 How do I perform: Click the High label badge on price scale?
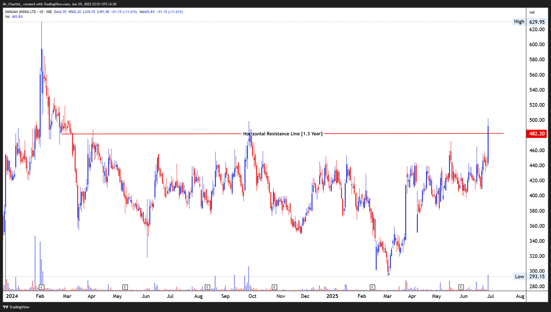[519, 21]
